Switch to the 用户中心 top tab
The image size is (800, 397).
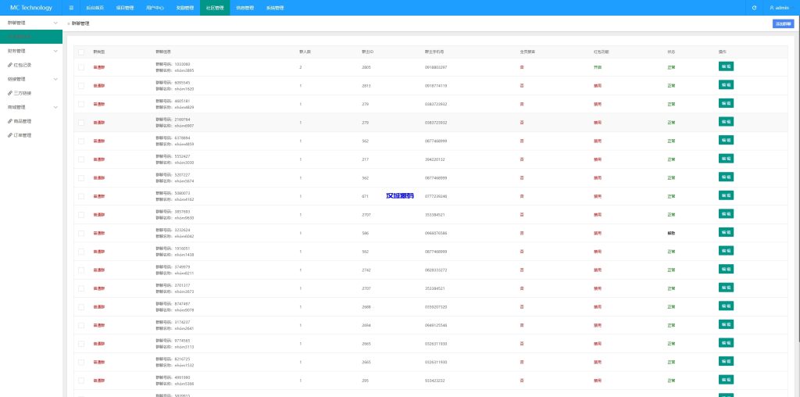point(155,8)
